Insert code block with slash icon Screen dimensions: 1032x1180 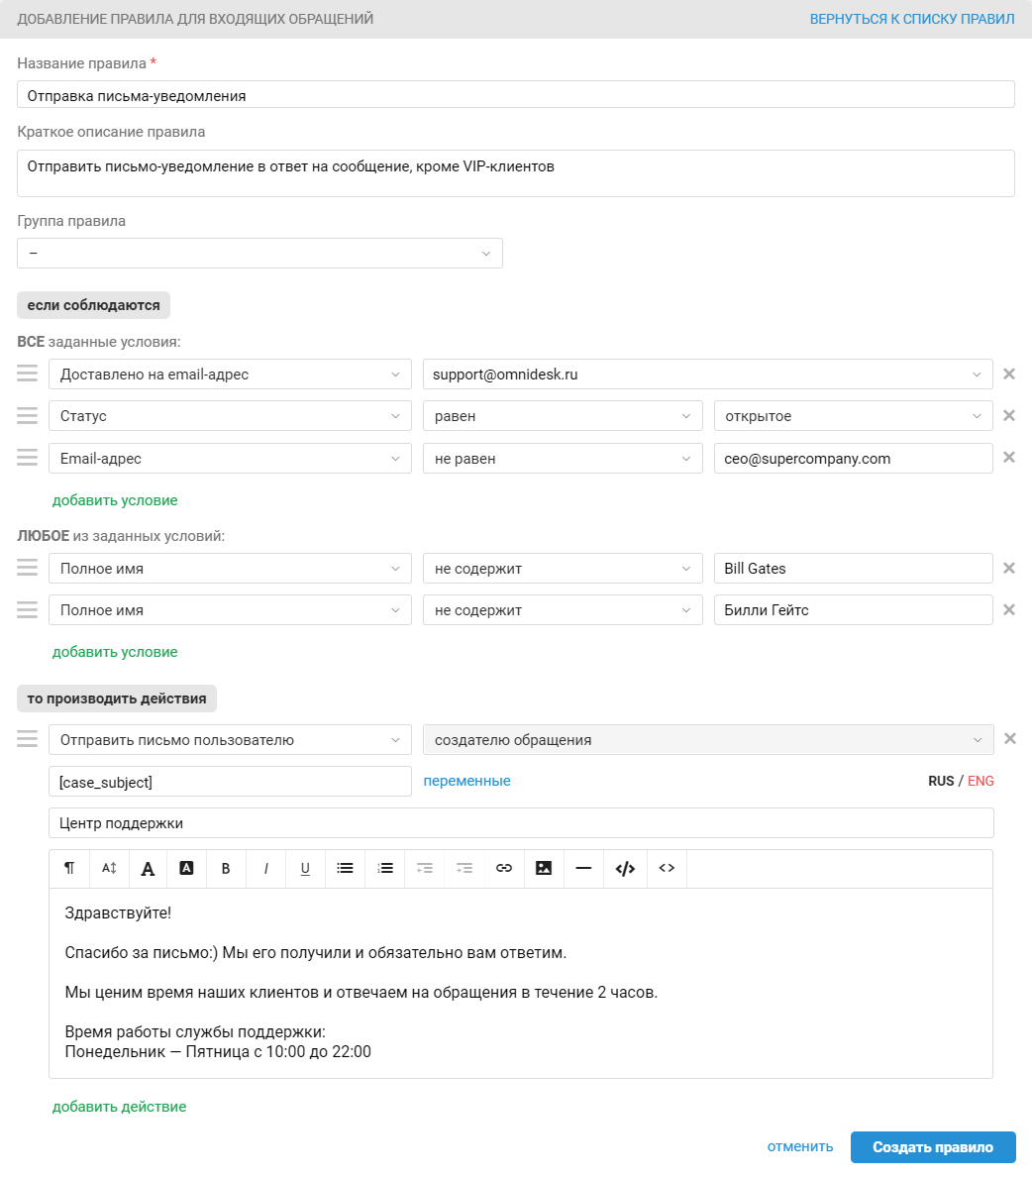pyautogui.click(x=625, y=869)
